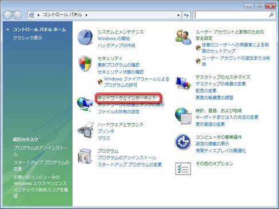Click recent task プログラムのアンインストール in sidebar
Viewport: 279px width, 209px height.
[41, 151]
